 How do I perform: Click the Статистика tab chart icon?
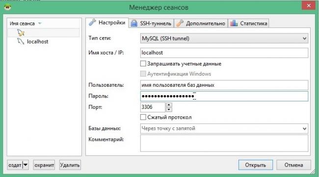pos(234,24)
